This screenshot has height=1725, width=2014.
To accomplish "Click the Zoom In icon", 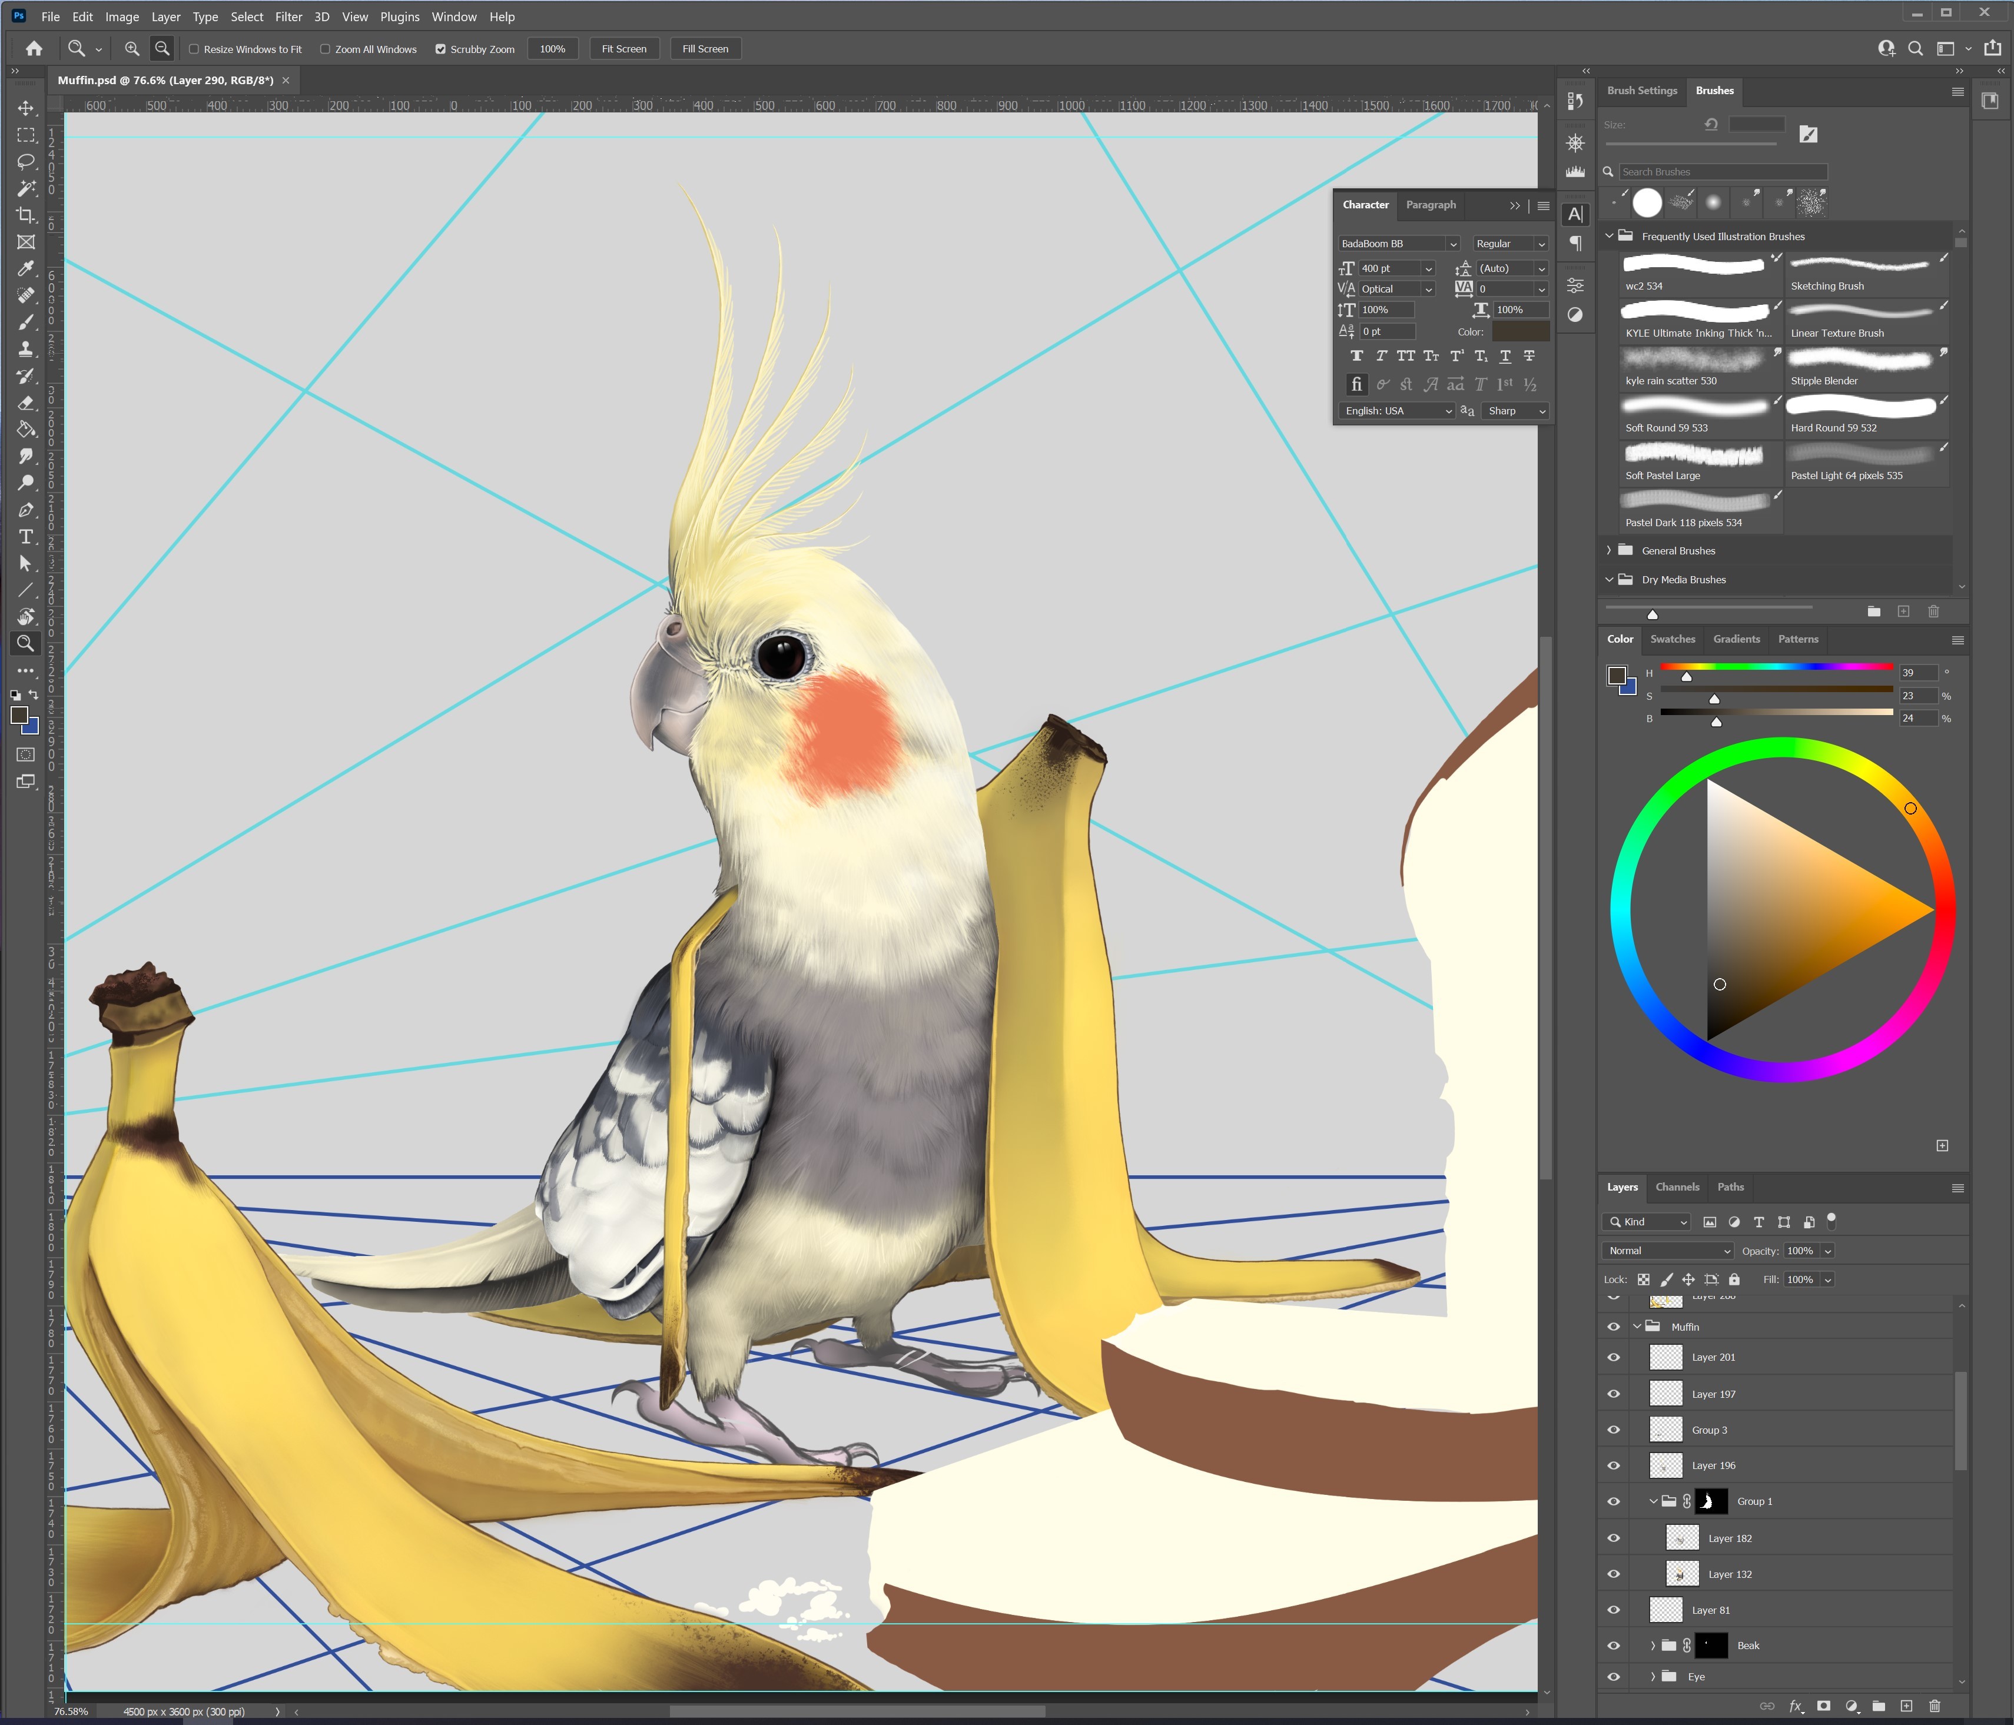I will point(132,49).
